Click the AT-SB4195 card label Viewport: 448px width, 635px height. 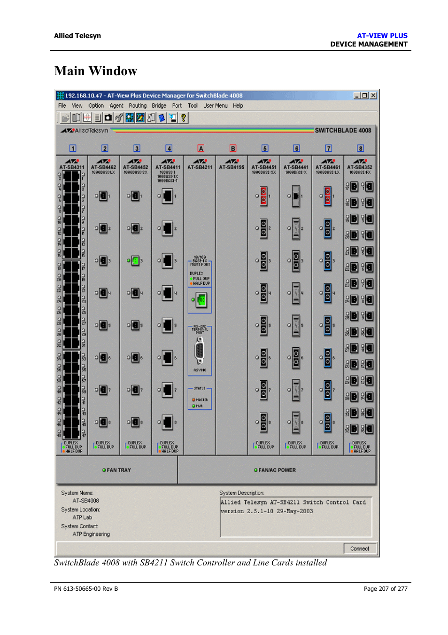click(232, 167)
